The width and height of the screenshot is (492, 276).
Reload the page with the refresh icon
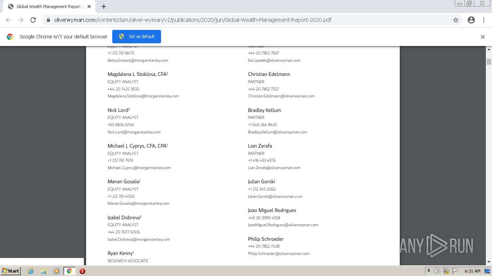tap(33, 20)
